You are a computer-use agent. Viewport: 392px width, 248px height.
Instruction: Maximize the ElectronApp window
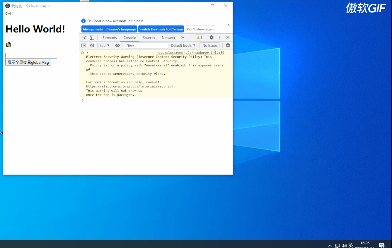(x=212, y=6)
